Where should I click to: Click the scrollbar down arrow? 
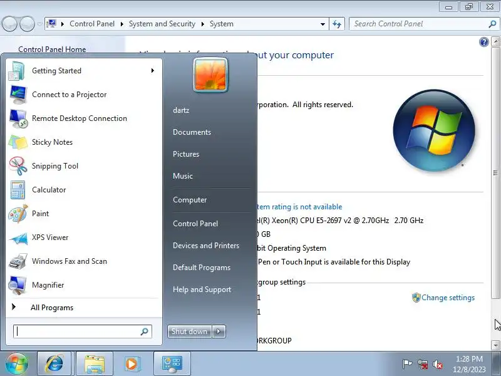495,345
